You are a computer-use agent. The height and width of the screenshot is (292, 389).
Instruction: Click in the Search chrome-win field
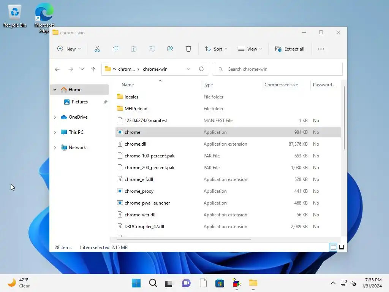[278, 69]
